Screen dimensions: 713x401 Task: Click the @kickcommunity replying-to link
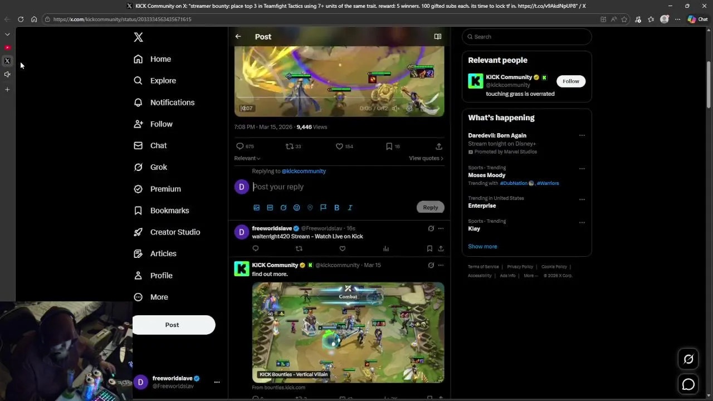[304, 171]
